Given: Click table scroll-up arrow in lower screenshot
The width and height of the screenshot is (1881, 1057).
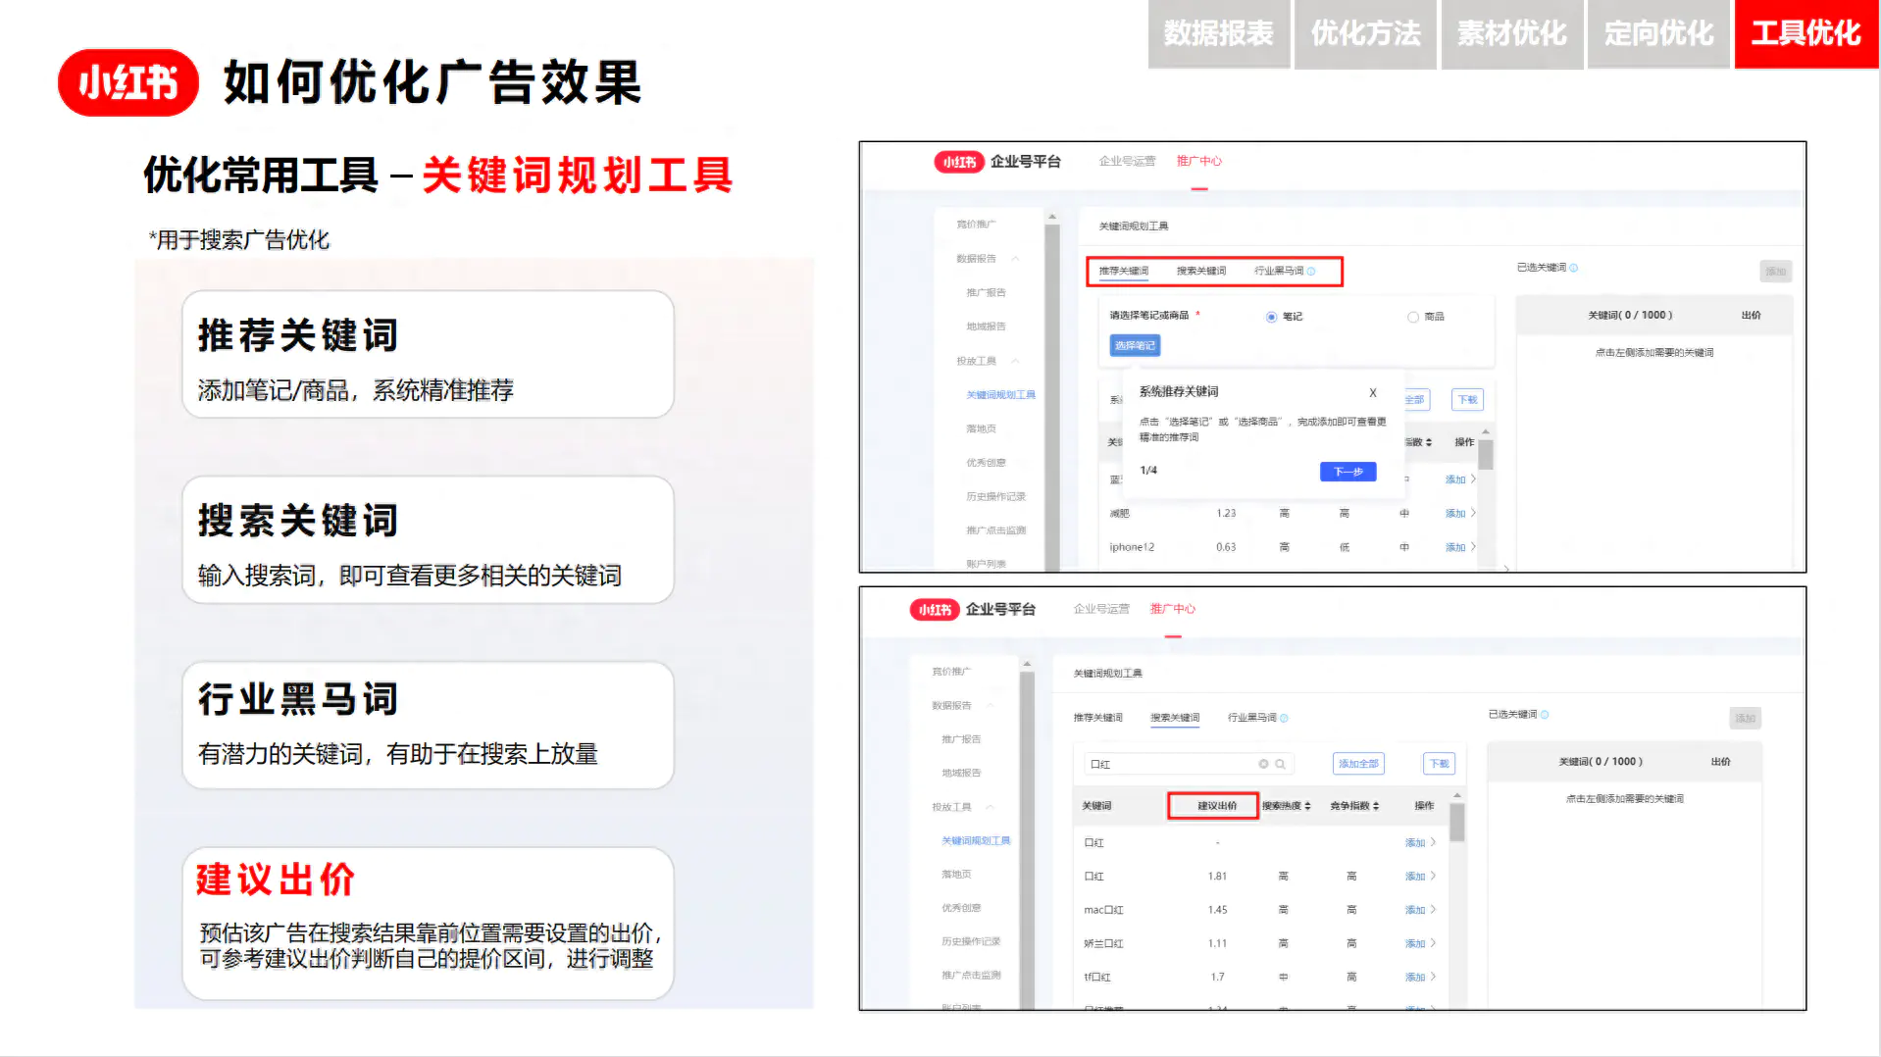Looking at the screenshot, I should pos(1457,795).
